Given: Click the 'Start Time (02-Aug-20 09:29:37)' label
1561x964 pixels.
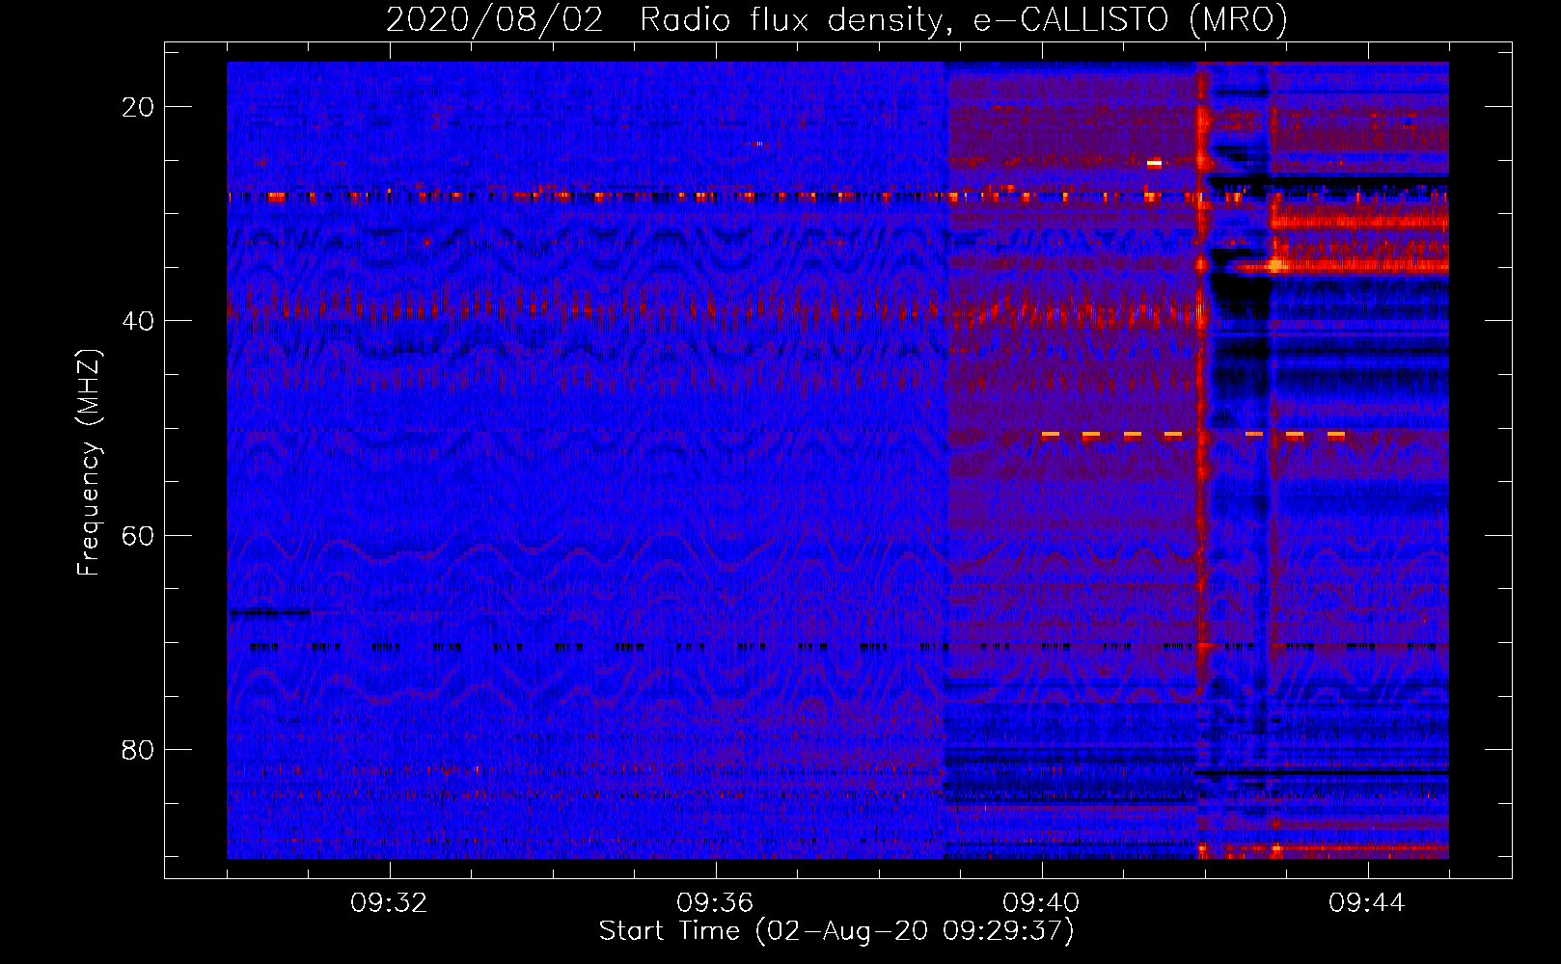Looking at the screenshot, I should (x=836, y=931).
